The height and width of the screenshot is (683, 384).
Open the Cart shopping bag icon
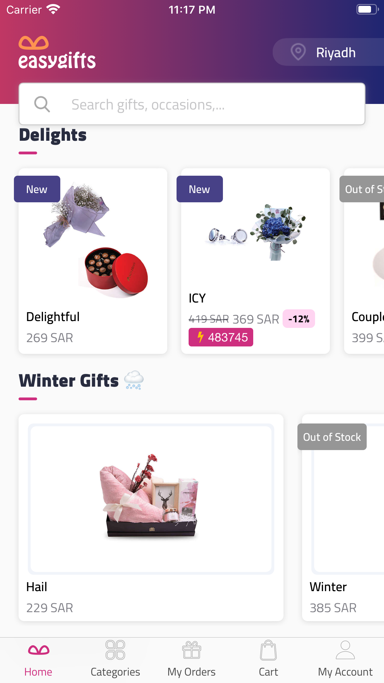click(268, 650)
